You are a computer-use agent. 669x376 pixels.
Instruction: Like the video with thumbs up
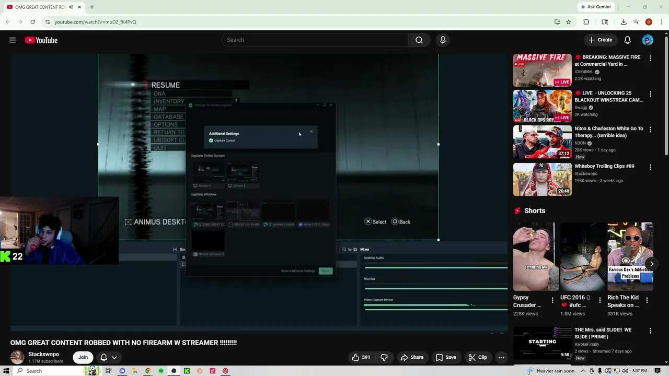pyautogui.click(x=361, y=357)
